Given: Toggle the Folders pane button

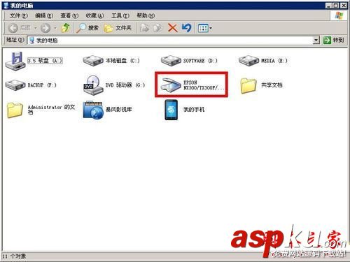Looking at the screenshot, I should click(x=118, y=28).
